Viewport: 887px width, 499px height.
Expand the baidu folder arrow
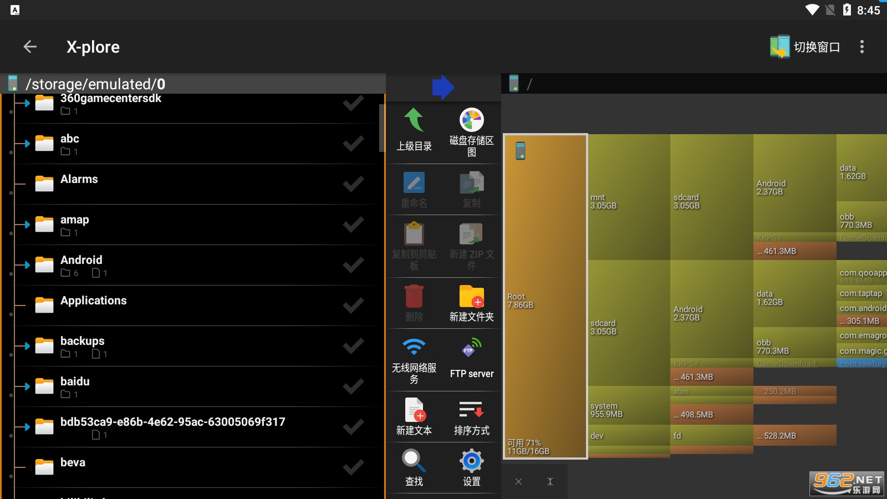point(27,386)
